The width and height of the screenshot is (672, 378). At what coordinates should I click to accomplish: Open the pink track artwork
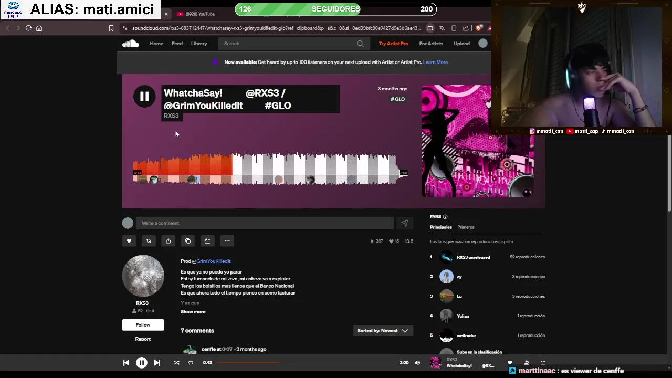[478, 141]
